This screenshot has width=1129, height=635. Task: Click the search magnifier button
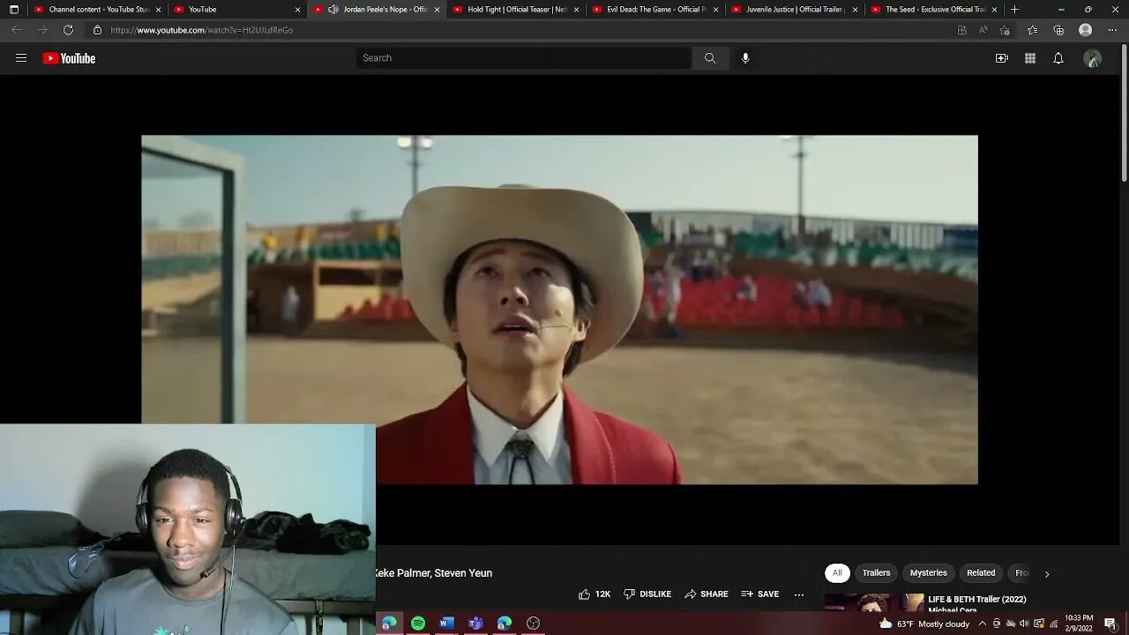pos(710,58)
